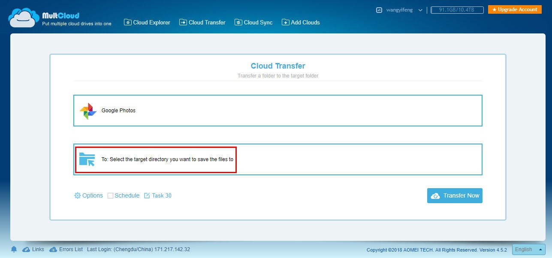Open Cloud Explorer from the top menu
Viewport: 552px width, 258px height.
(147, 22)
